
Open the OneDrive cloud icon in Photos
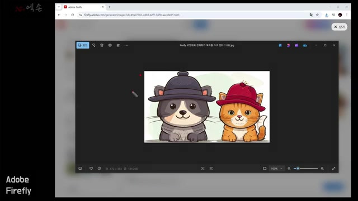pos(305,45)
